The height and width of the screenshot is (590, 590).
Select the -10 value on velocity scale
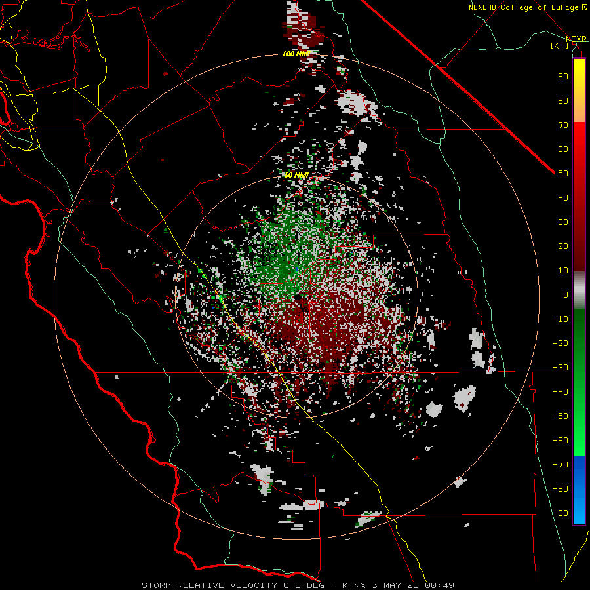560,319
